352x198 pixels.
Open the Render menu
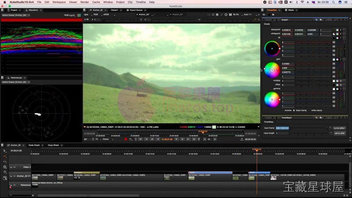[x=84, y=2]
